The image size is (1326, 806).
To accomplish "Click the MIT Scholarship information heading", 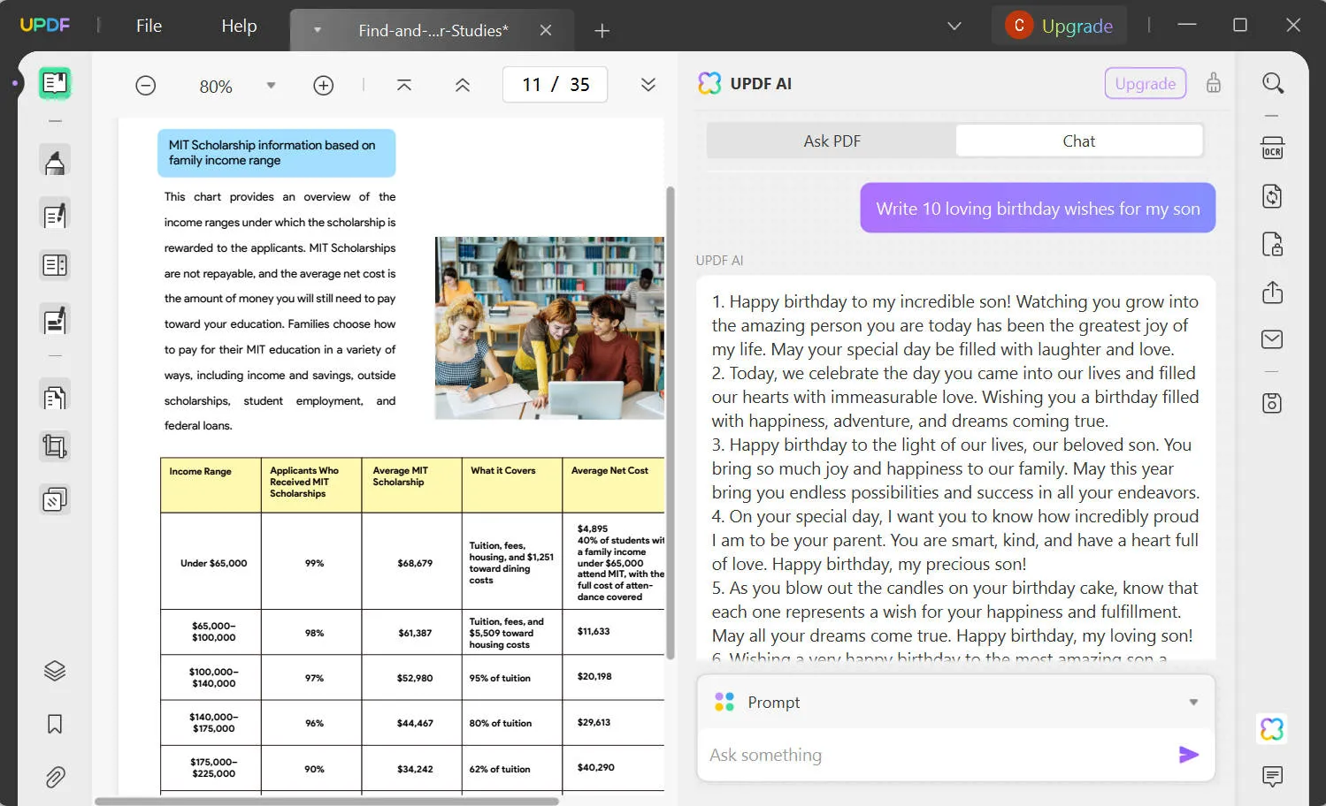I will point(276,153).
